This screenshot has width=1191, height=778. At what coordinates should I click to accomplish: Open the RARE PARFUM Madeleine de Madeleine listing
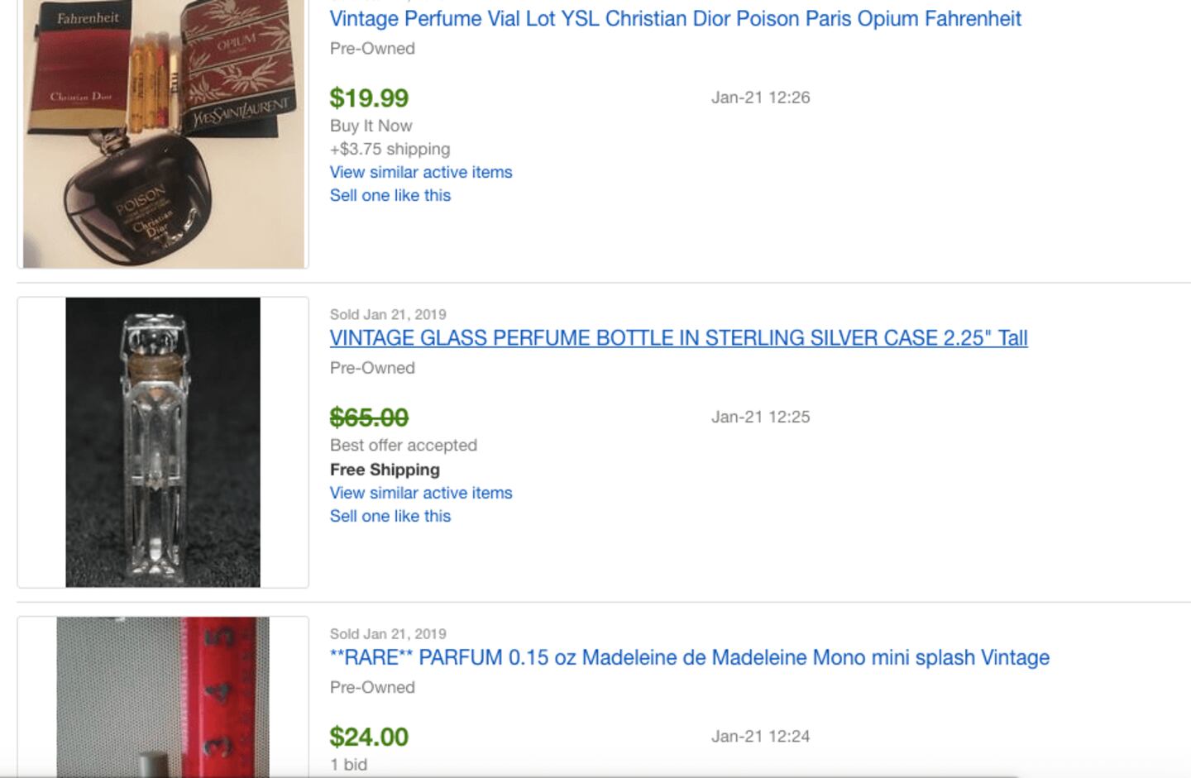click(689, 657)
